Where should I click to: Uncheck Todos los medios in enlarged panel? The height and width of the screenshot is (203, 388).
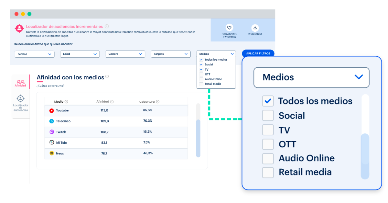click(268, 101)
